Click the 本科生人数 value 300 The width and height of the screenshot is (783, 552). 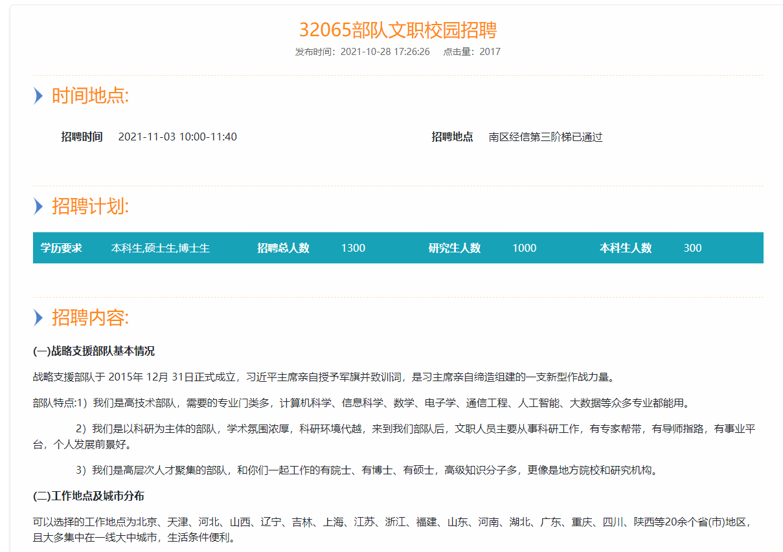[692, 248]
